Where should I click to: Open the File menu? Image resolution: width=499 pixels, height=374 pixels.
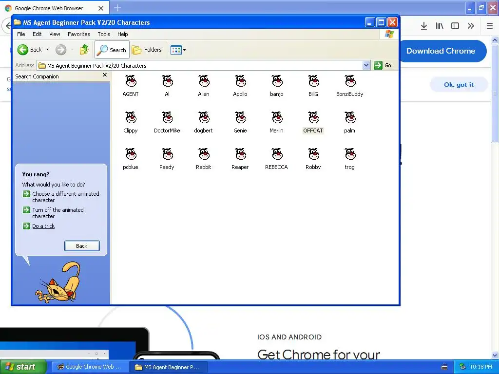(21, 34)
